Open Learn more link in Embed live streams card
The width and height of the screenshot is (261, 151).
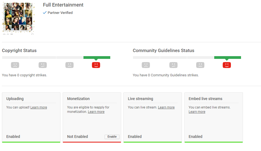(x=197, y=112)
